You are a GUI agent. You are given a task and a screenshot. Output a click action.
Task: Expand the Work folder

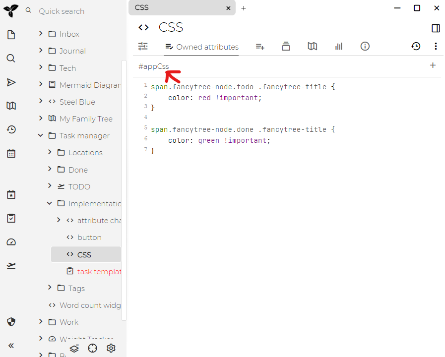pyautogui.click(x=41, y=322)
